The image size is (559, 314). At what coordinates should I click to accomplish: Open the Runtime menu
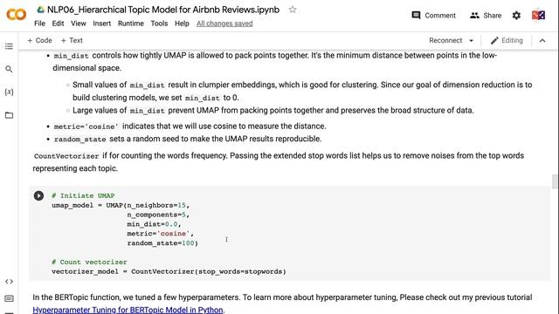[131, 24]
